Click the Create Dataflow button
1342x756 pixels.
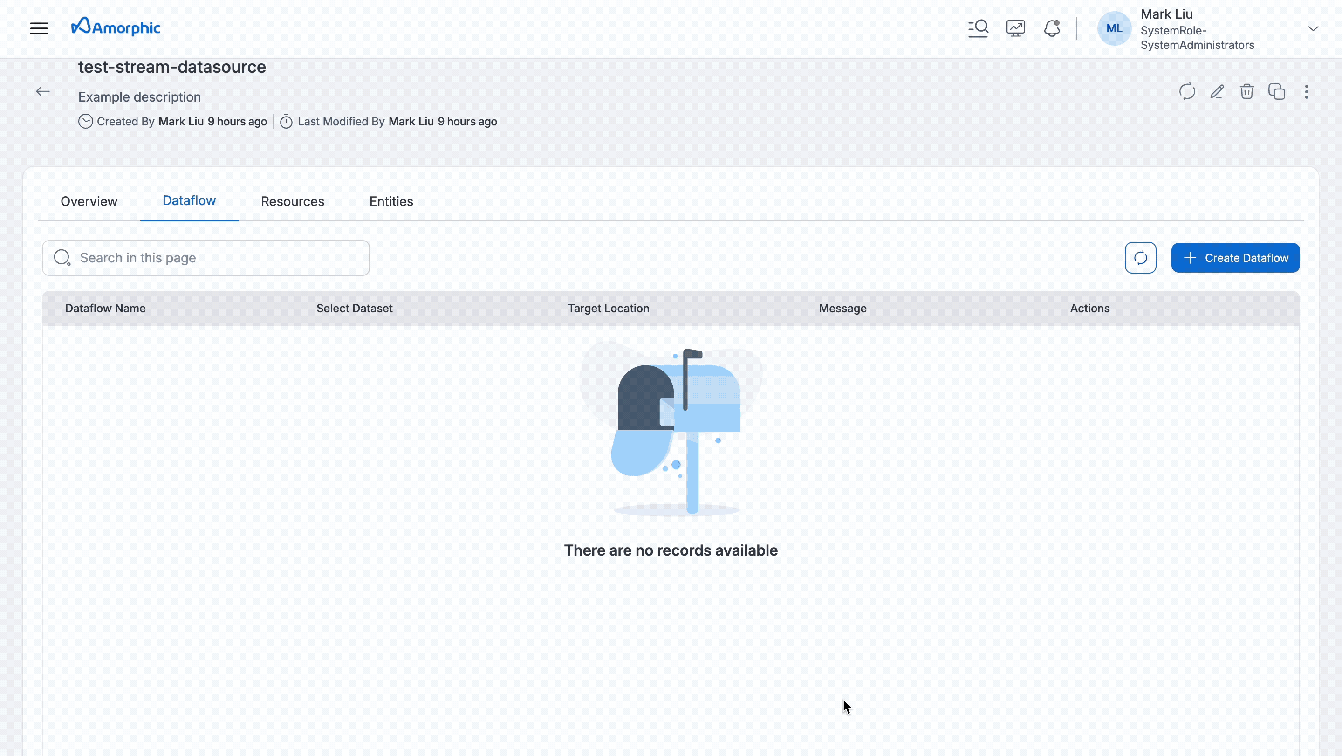[1236, 257]
